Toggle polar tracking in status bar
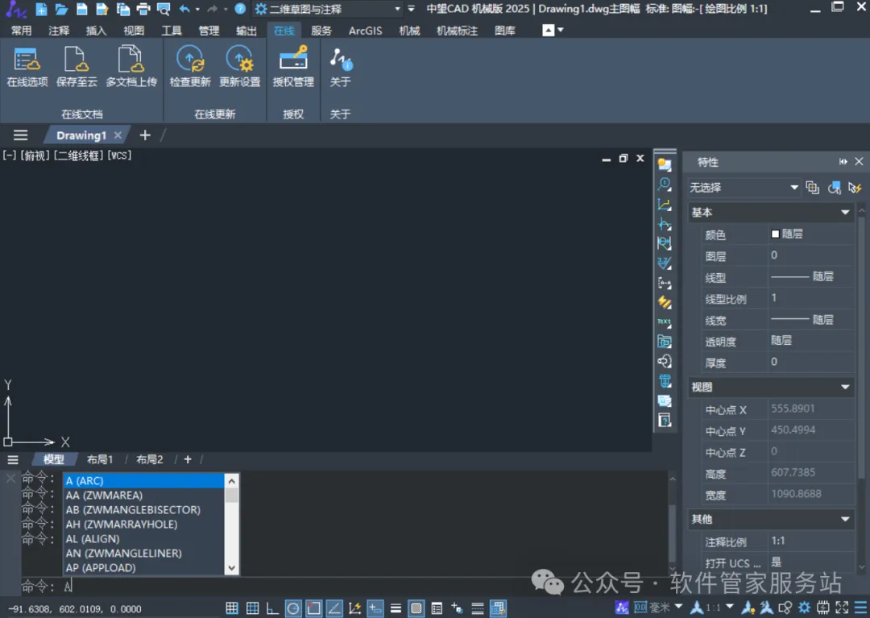 coord(293,608)
